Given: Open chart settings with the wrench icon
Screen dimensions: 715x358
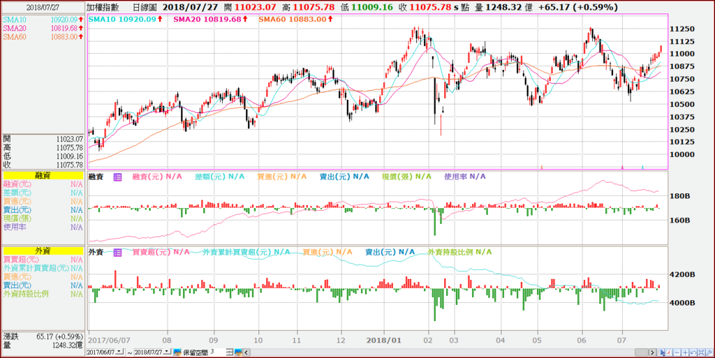Looking at the screenshot, I should click(709, 352).
